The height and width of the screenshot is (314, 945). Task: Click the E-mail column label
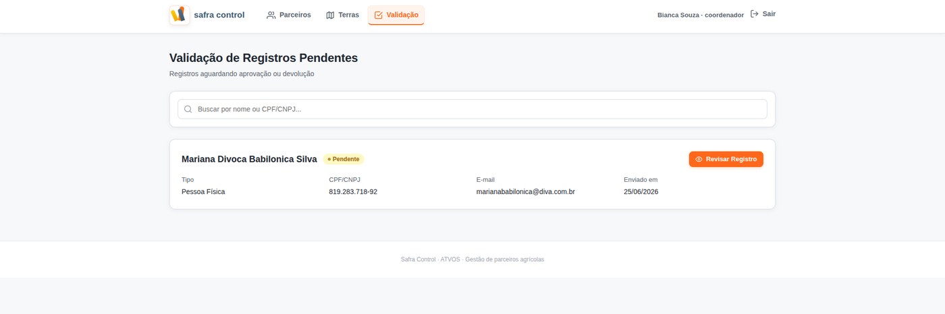tap(486, 180)
